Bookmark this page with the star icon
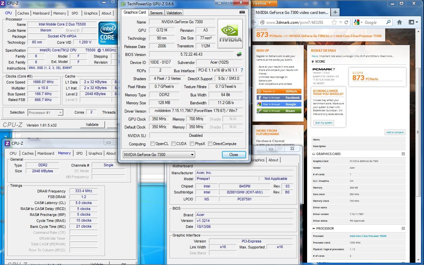This screenshot has height=265, width=424. pyautogui.click(x=334, y=22)
